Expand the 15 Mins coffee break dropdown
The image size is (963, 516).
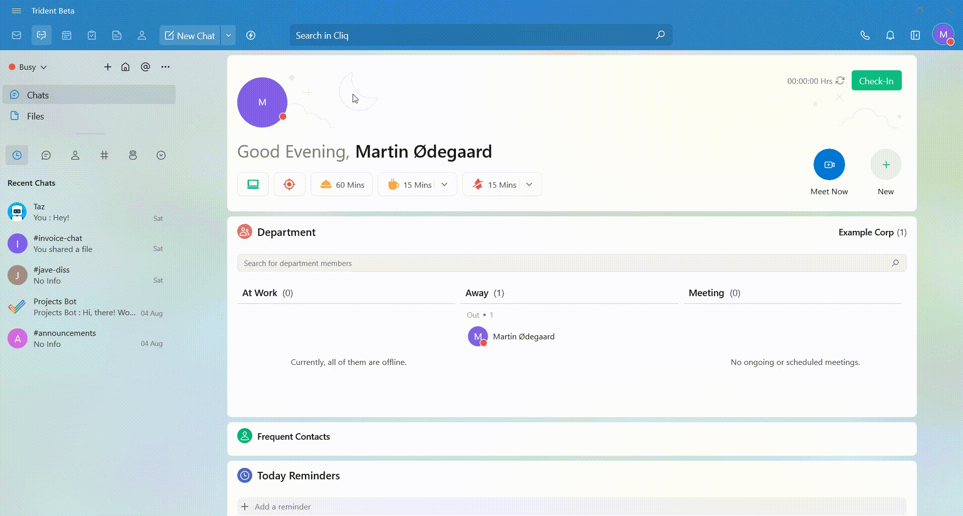pyautogui.click(x=444, y=185)
